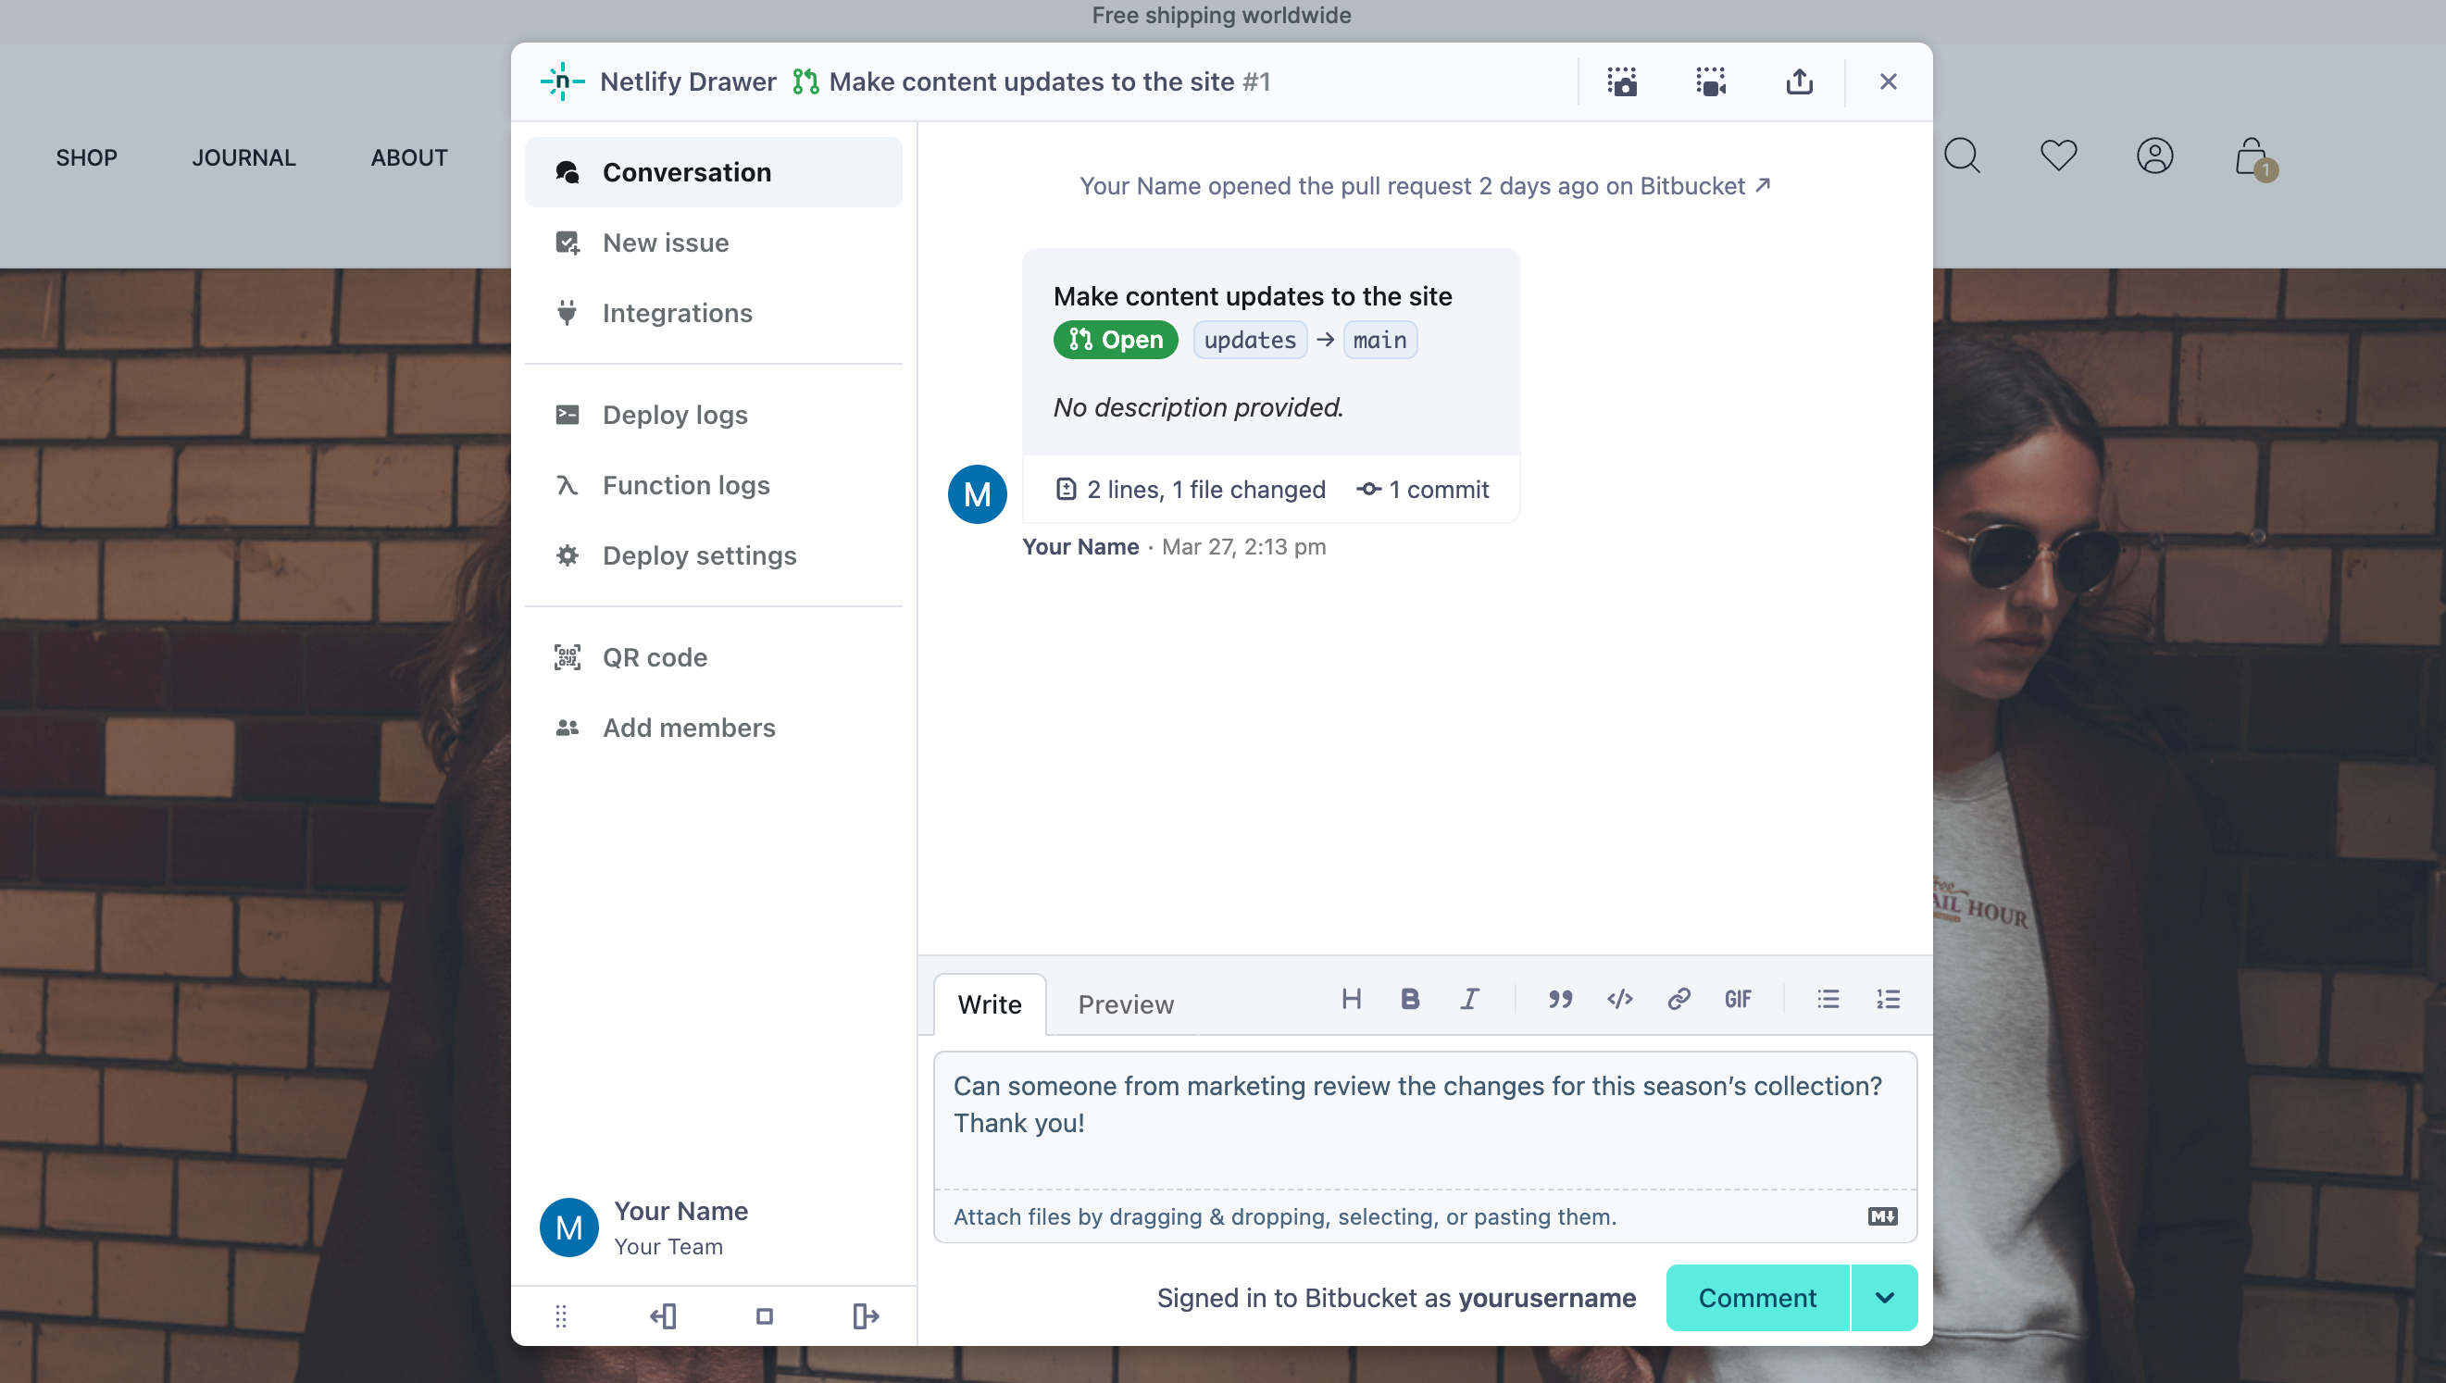This screenshot has width=2446, height=1383.
Task: Open the New issue panel
Action: pyautogui.click(x=664, y=242)
